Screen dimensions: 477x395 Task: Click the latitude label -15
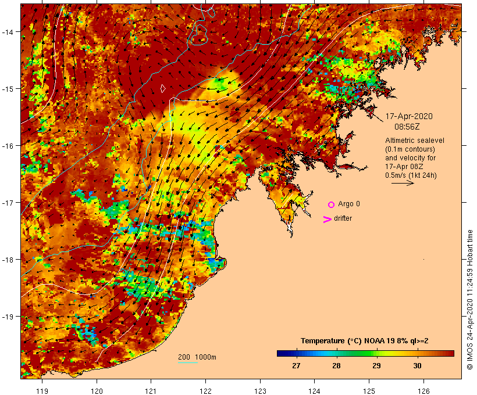7,89
